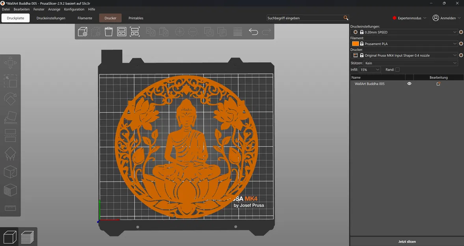Open the Konfiguration menu
This screenshot has height=246, width=464.
click(x=74, y=9)
